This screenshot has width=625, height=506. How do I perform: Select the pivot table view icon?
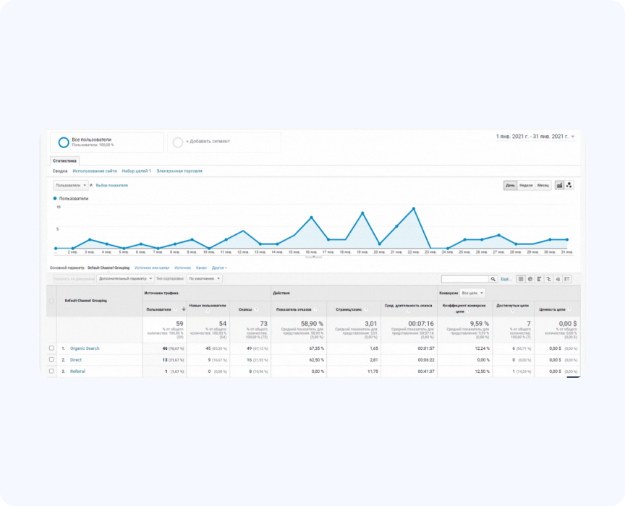pos(567,278)
